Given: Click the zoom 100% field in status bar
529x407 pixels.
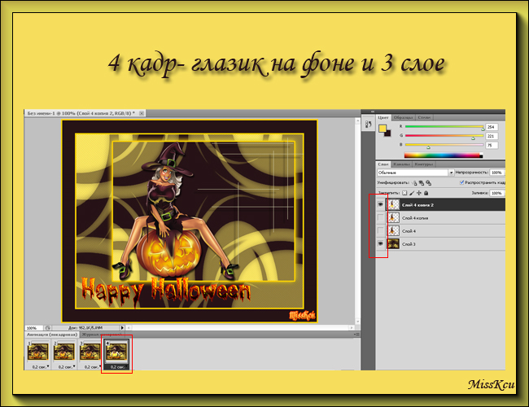Looking at the screenshot, I should pos(34,328).
